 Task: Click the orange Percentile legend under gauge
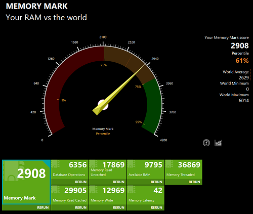pyautogui.click(x=103, y=134)
